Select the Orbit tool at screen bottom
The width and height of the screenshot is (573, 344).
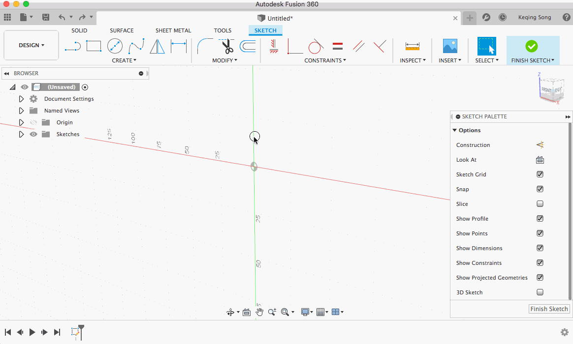(230, 312)
